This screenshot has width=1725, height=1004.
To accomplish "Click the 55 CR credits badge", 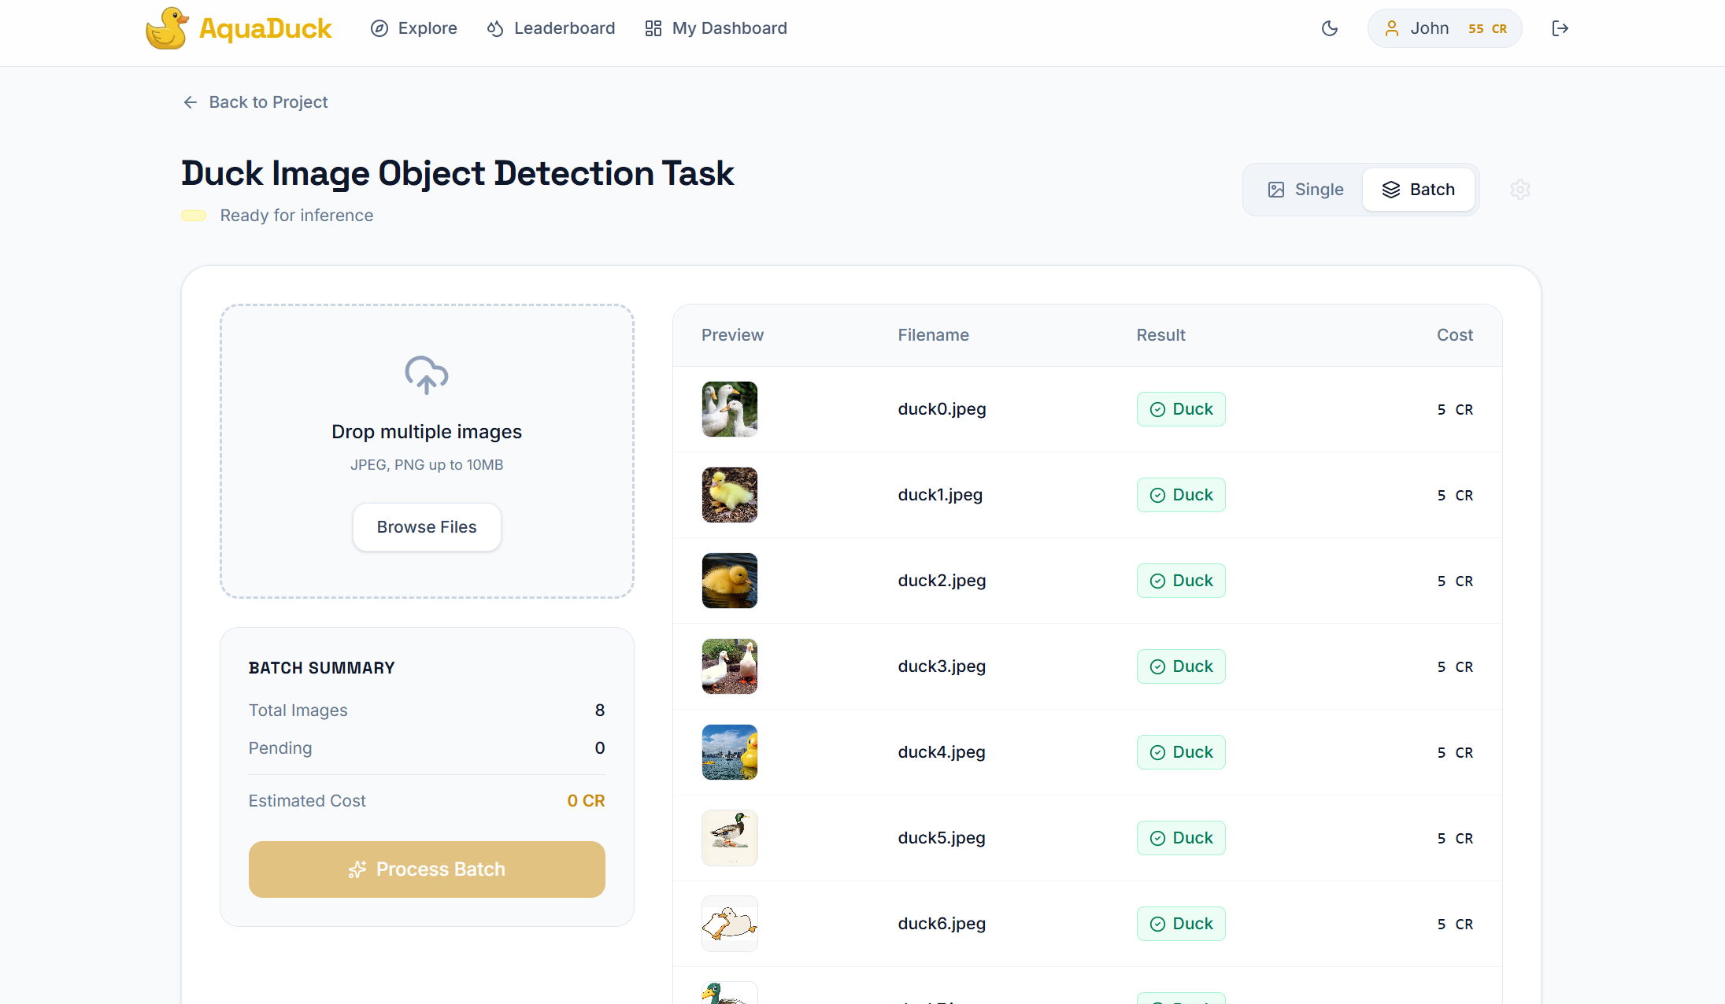I will click(1487, 28).
